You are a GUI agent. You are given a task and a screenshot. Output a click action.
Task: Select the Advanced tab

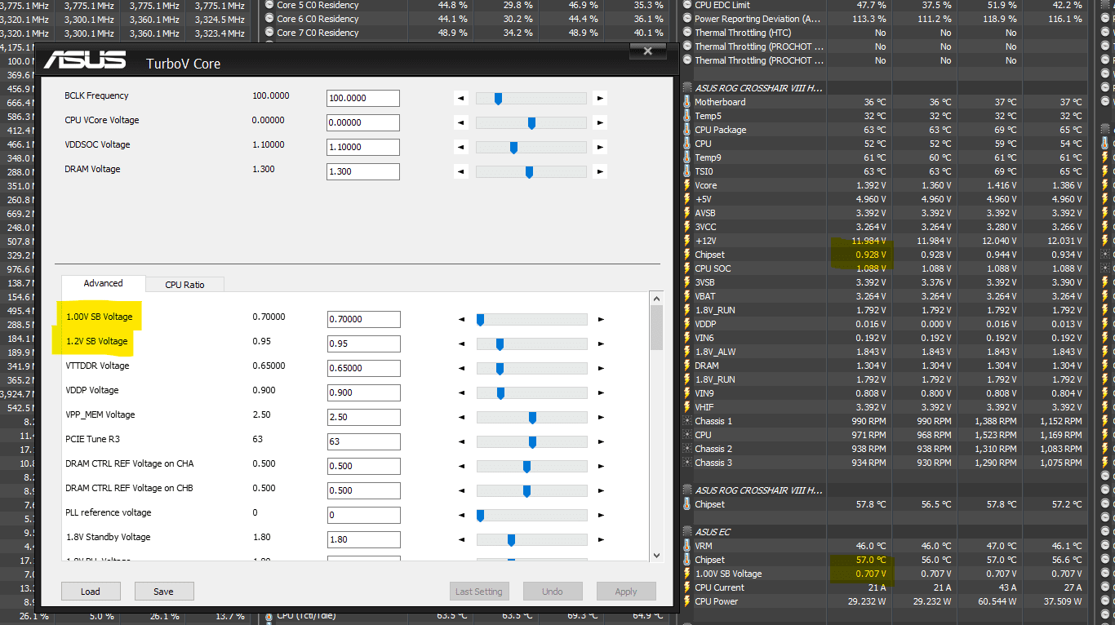pos(104,283)
